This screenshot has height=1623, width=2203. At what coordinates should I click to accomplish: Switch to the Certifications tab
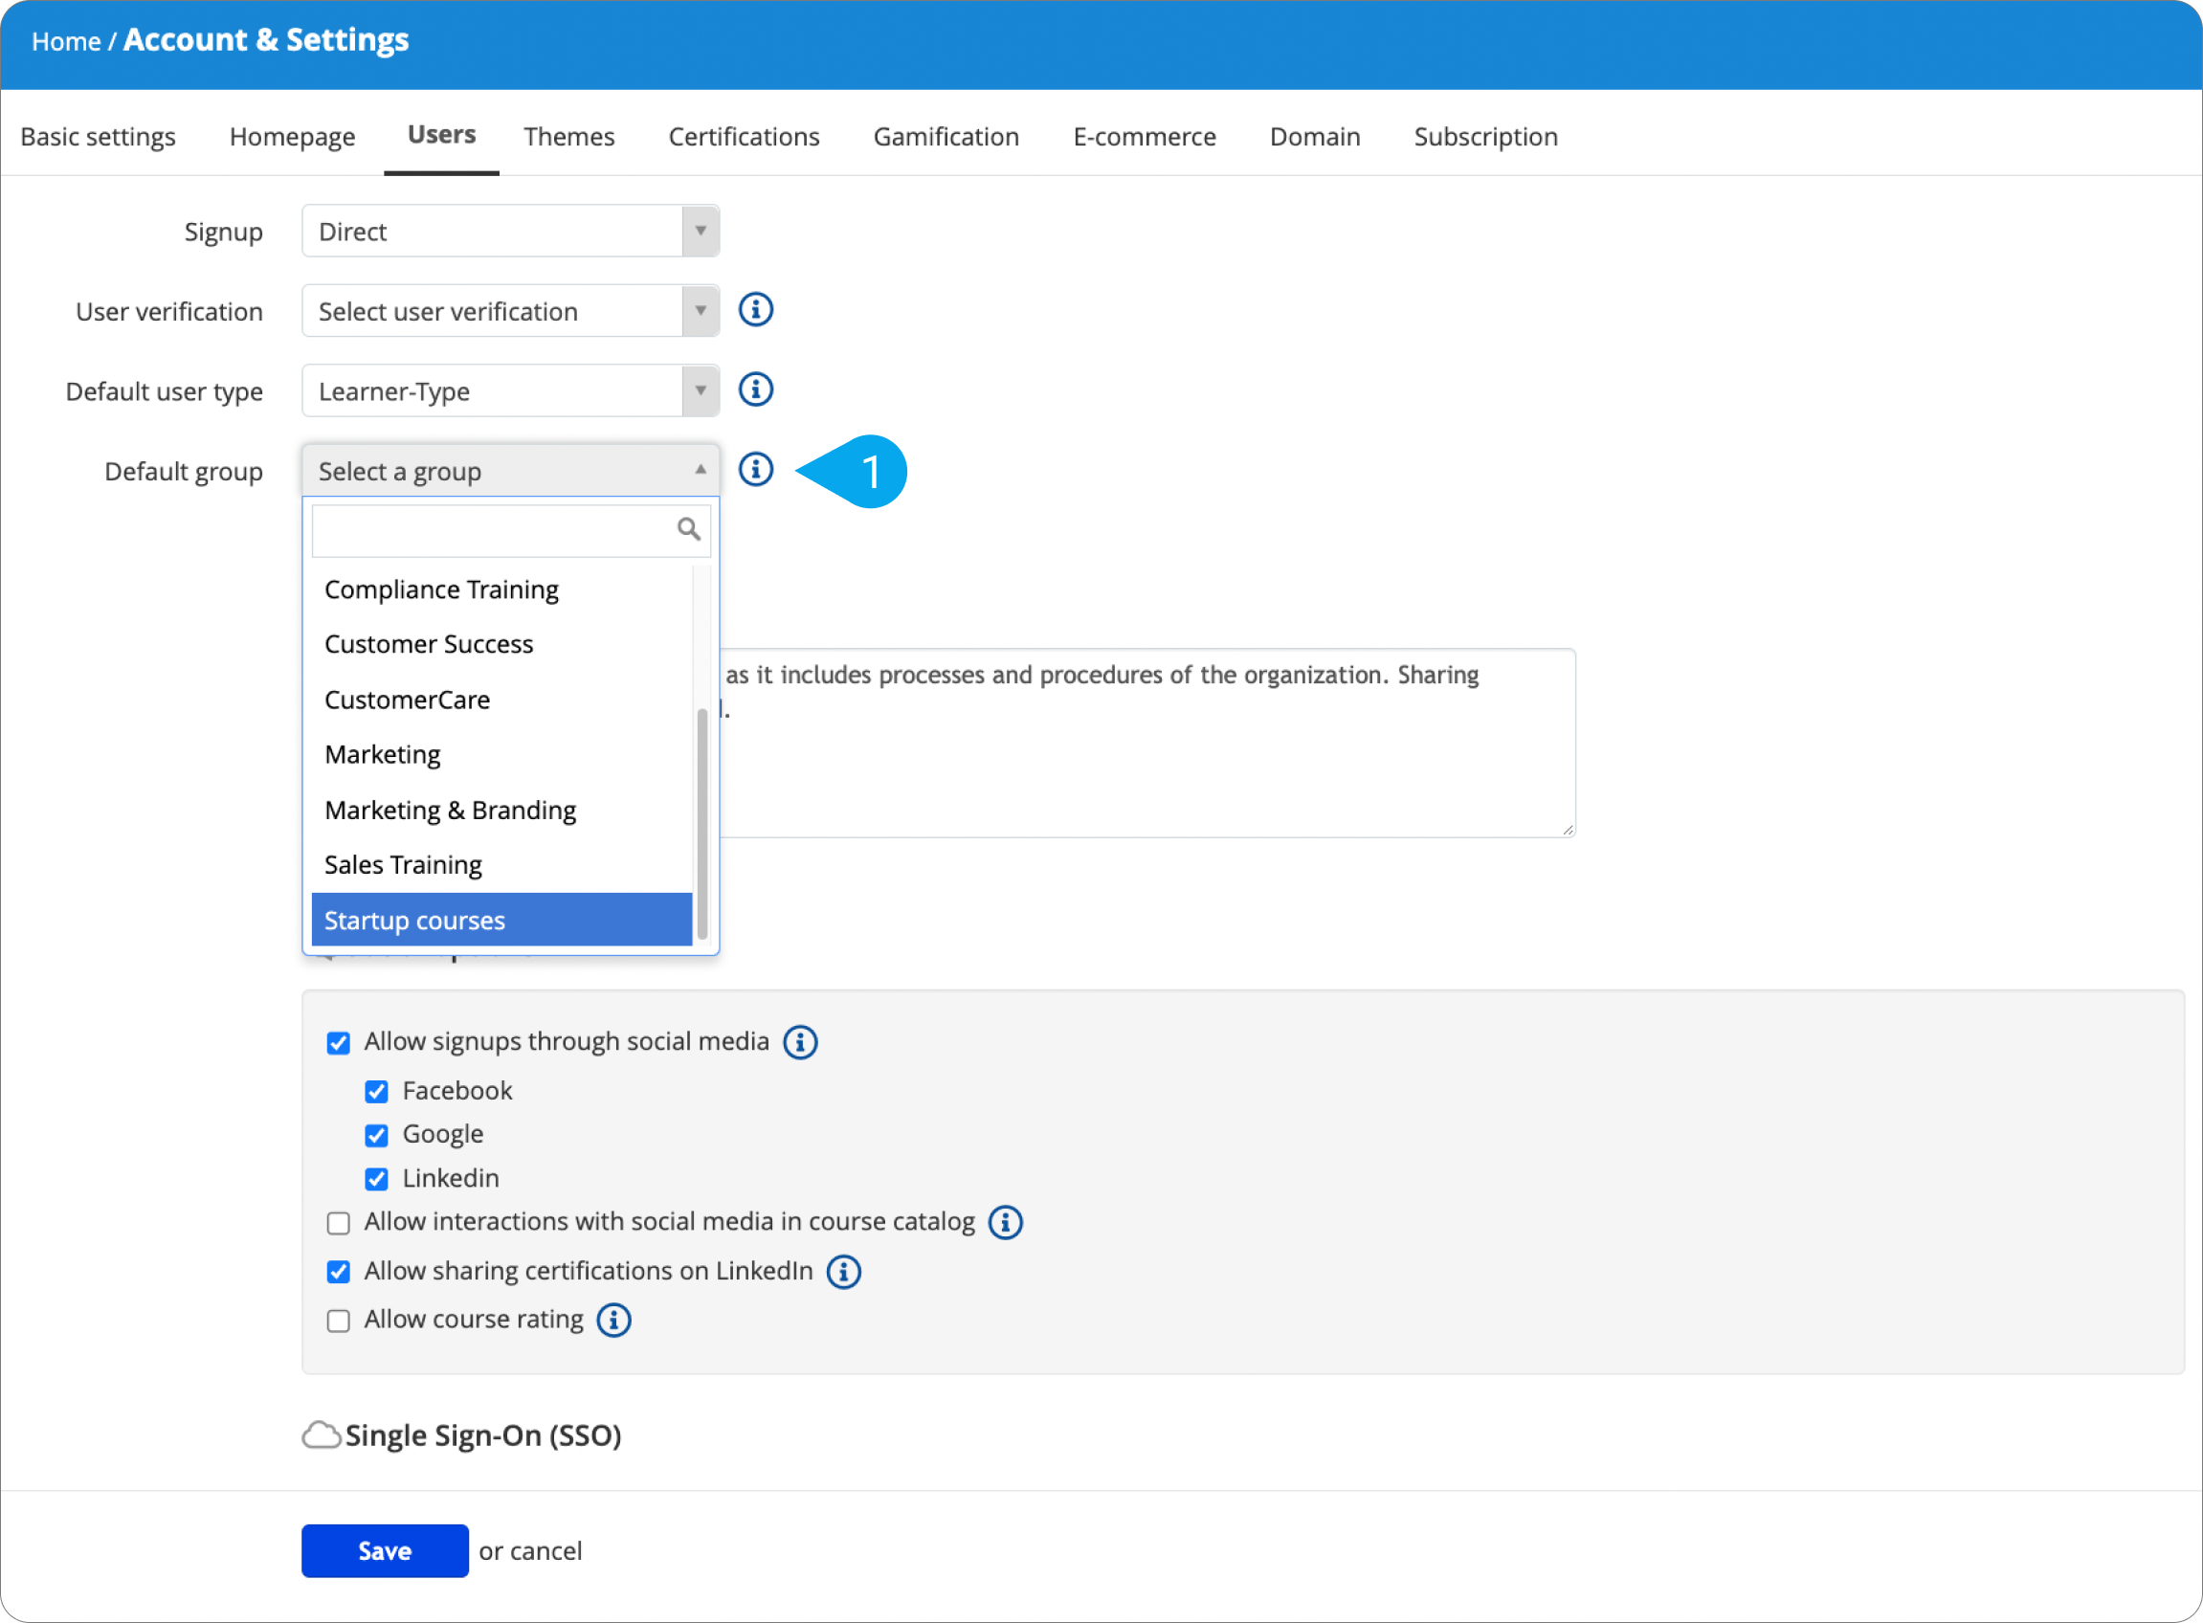(744, 137)
